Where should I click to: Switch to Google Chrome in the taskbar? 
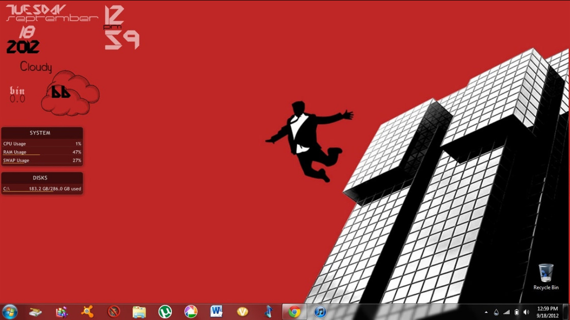coord(294,312)
